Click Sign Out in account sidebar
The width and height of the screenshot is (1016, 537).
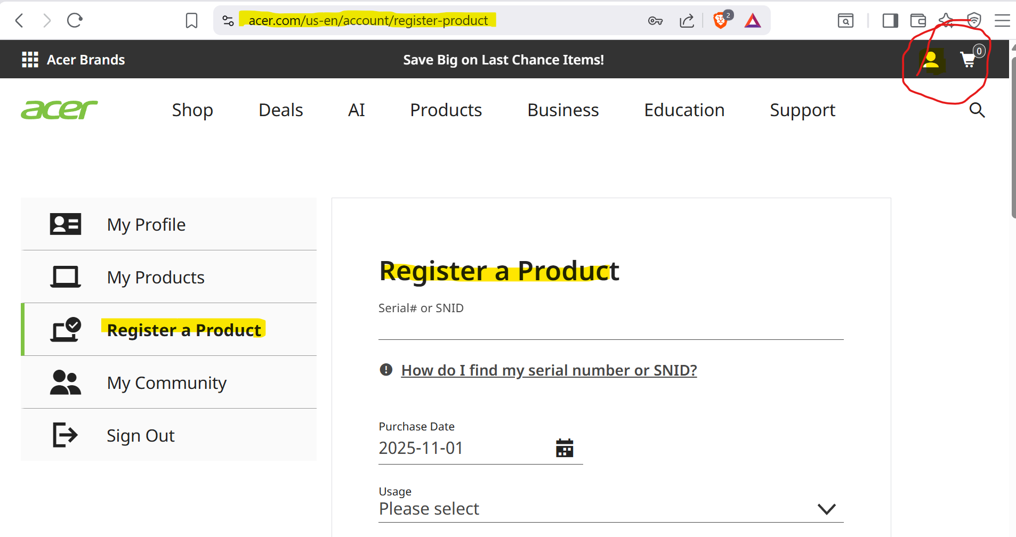140,435
